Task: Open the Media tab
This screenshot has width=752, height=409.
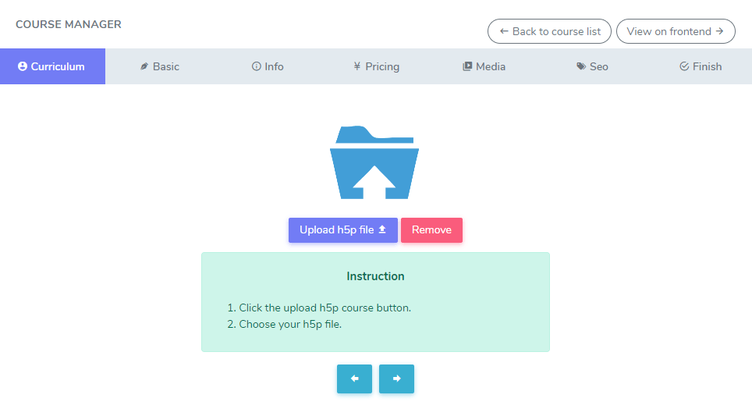Action: (484, 66)
